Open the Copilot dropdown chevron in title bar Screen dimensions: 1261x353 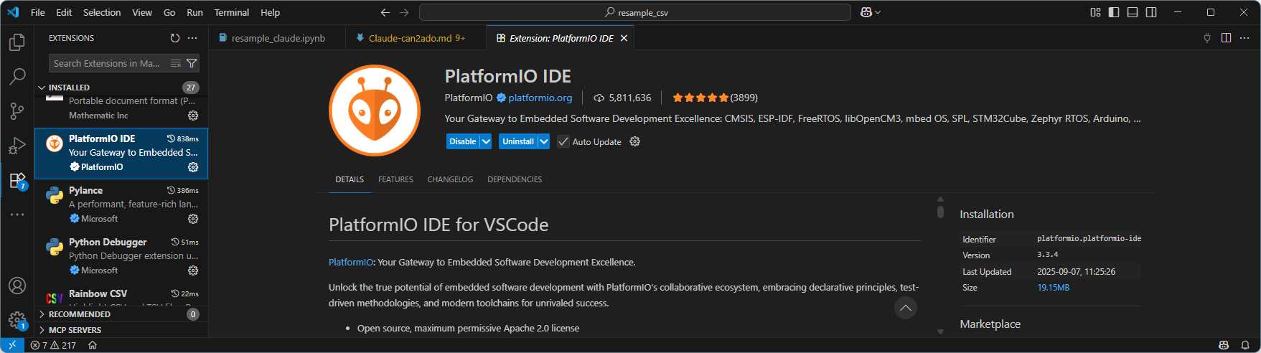[878, 12]
